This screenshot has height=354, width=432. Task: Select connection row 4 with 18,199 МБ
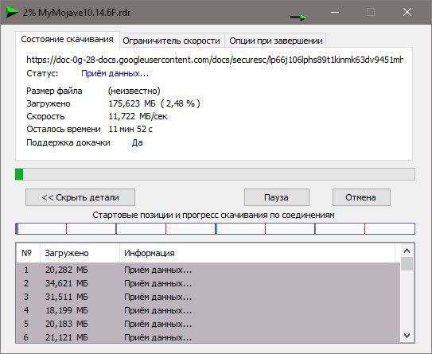208,310
